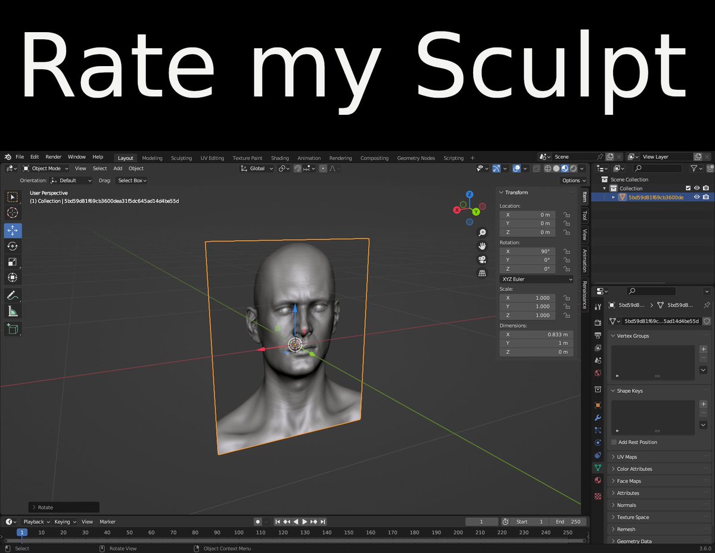Open the File menu

pyautogui.click(x=20, y=157)
